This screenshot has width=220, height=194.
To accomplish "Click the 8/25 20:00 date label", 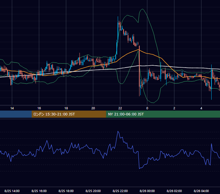I will pyautogui.click(x=93, y=191).
